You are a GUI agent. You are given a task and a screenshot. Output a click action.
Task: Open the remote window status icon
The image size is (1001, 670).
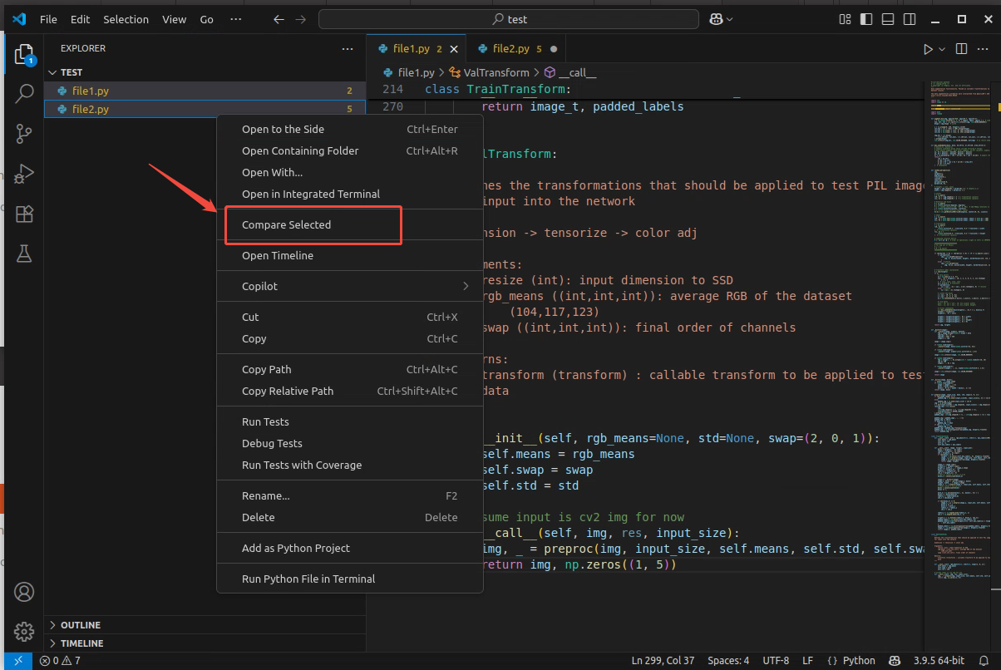(17, 661)
